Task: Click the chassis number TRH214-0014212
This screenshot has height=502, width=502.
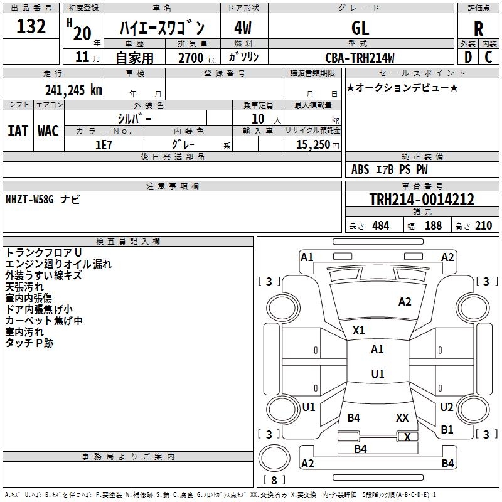Action: 422,199
